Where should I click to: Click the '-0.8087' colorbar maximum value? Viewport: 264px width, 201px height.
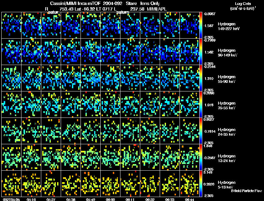tap(209, 14)
